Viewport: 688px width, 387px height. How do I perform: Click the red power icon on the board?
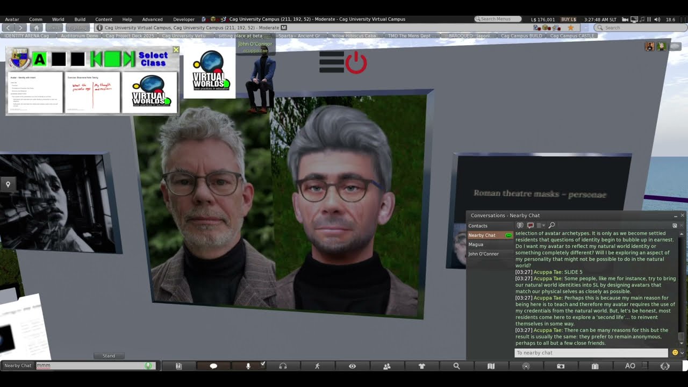click(x=356, y=63)
